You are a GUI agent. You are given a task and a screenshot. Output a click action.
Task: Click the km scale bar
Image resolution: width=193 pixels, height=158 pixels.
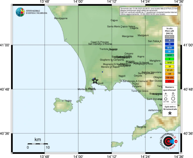coord(38,144)
